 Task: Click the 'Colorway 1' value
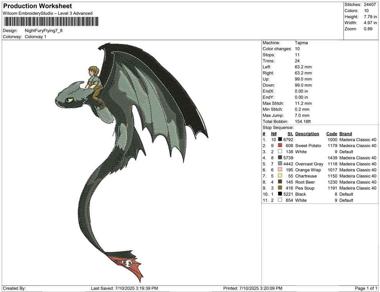[35, 37]
